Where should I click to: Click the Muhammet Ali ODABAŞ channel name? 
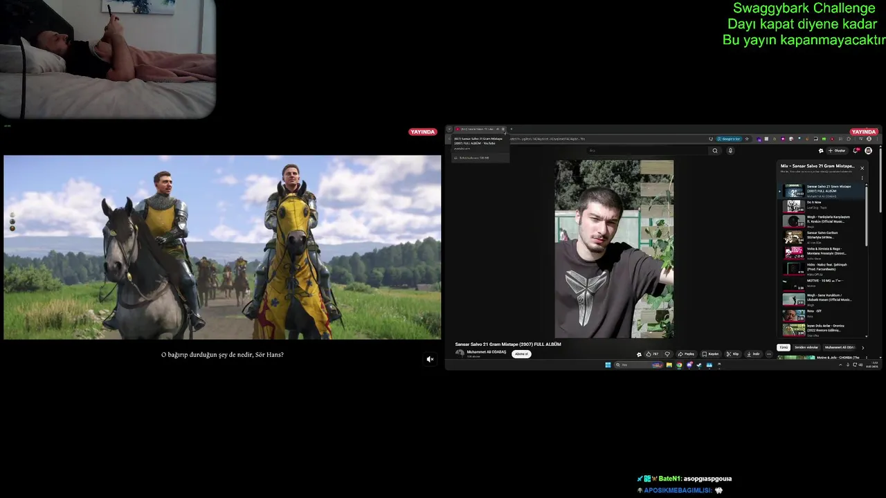tap(487, 351)
